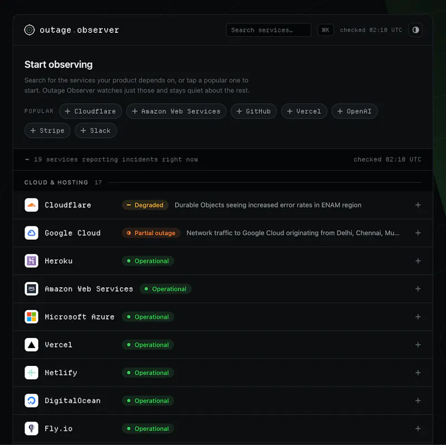Focus the Search services field
Screen dimensions: 446x445
[x=268, y=30]
